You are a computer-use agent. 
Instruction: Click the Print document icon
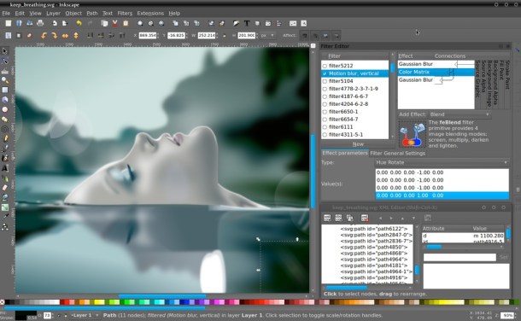pos(40,23)
